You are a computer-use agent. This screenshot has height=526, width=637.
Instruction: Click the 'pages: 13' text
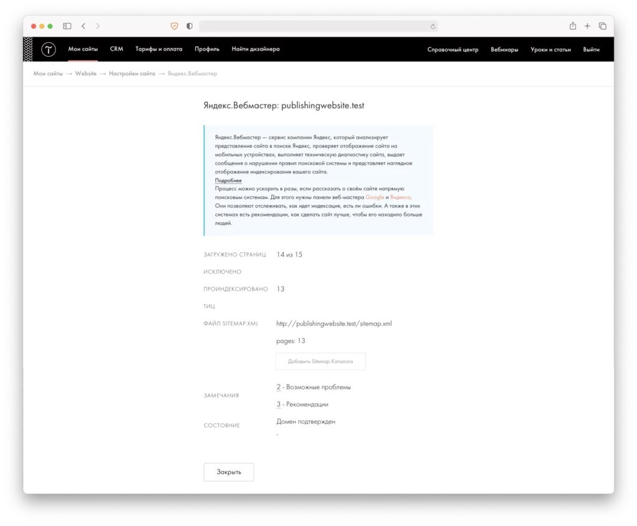click(x=291, y=341)
